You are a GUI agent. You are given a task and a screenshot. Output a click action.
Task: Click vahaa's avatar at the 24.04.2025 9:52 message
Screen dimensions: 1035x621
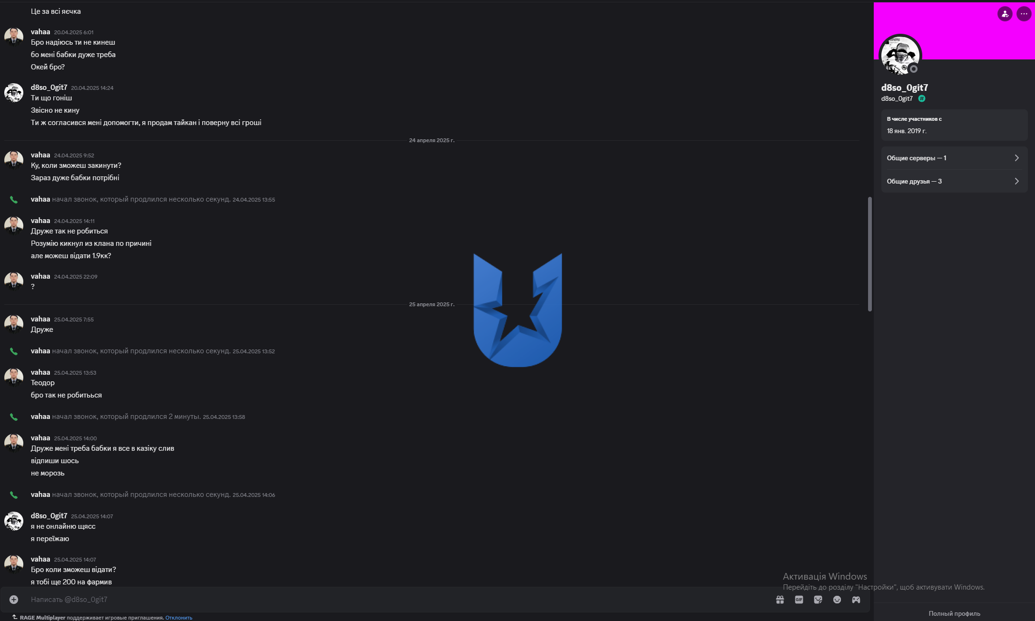tap(14, 160)
